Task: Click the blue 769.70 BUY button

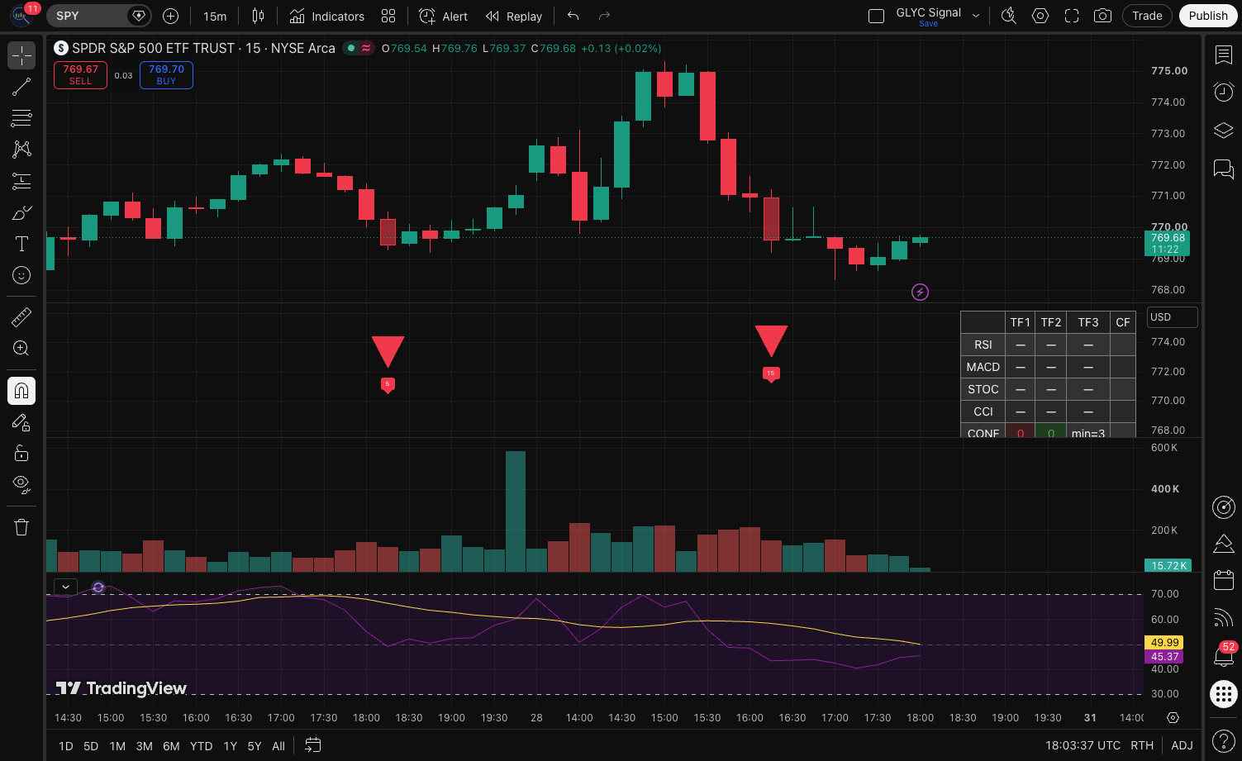Action: [x=166, y=75]
